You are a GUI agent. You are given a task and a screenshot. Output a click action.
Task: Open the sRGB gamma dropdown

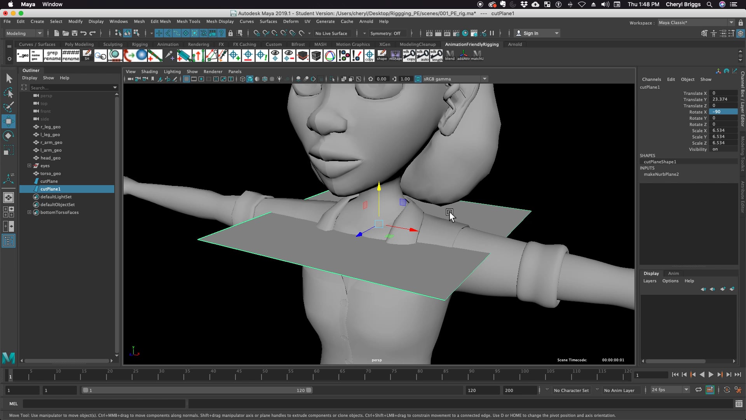click(455, 79)
